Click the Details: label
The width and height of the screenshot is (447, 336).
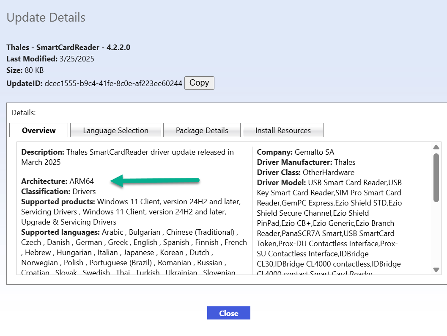(24, 113)
